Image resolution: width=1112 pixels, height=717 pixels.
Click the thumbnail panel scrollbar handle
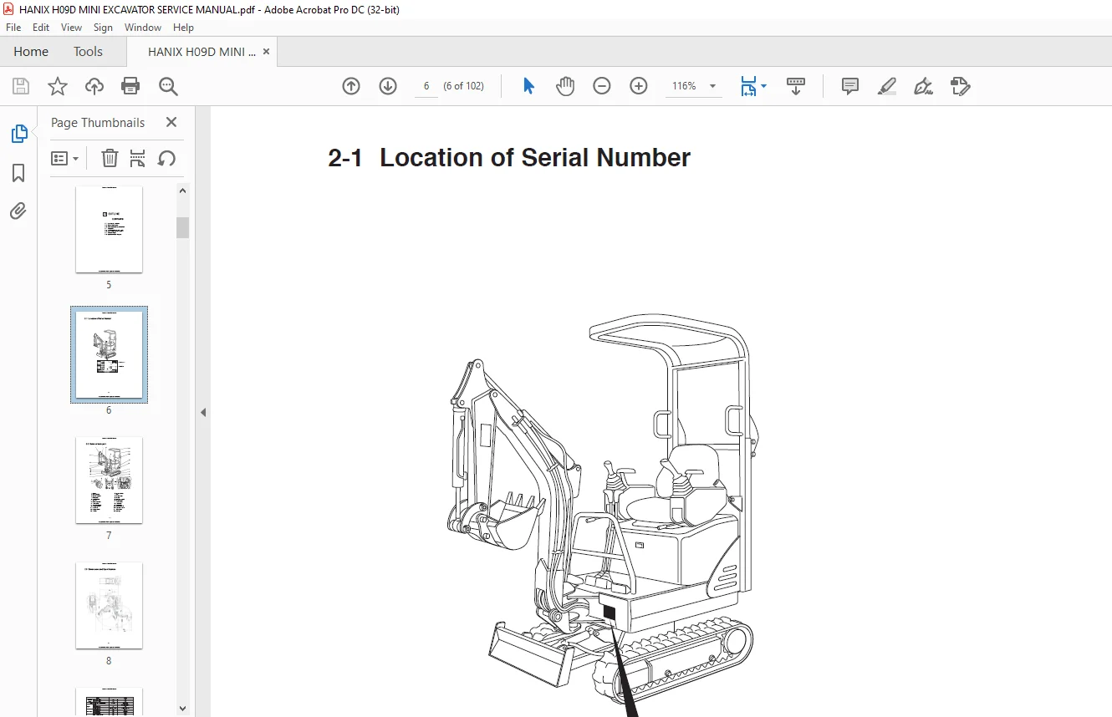point(183,227)
